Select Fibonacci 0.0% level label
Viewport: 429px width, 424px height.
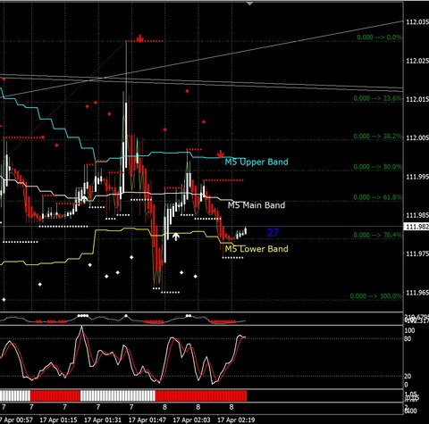pos(379,37)
